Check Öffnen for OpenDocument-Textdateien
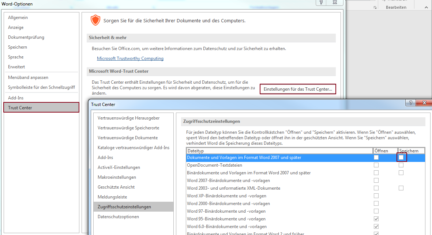This screenshot has height=235, width=432. (x=376, y=165)
